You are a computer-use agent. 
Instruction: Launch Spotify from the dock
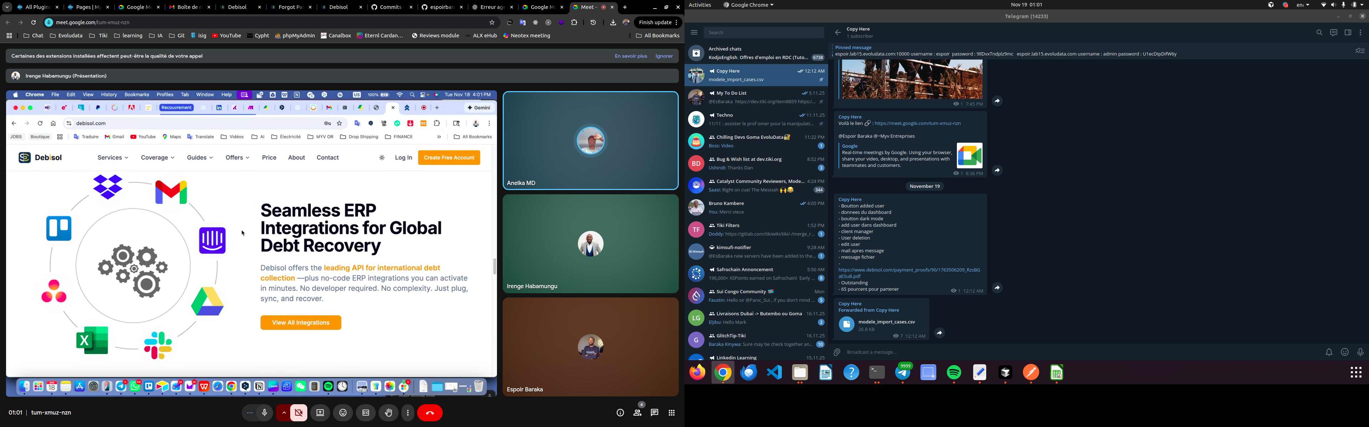tap(954, 373)
